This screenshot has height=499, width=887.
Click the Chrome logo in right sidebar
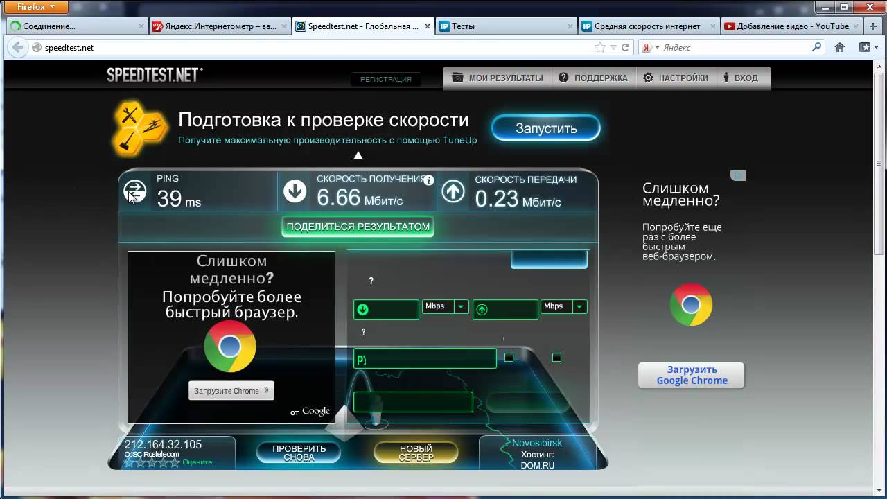[x=691, y=304]
